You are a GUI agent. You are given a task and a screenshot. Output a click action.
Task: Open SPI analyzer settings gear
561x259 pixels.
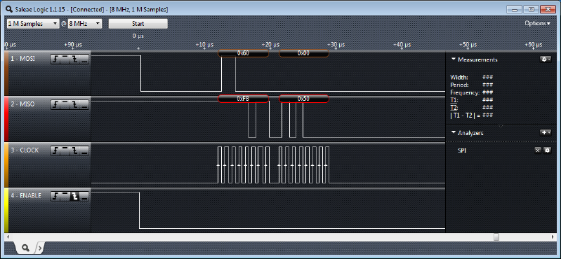pyautogui.click(x=547, y=150)
